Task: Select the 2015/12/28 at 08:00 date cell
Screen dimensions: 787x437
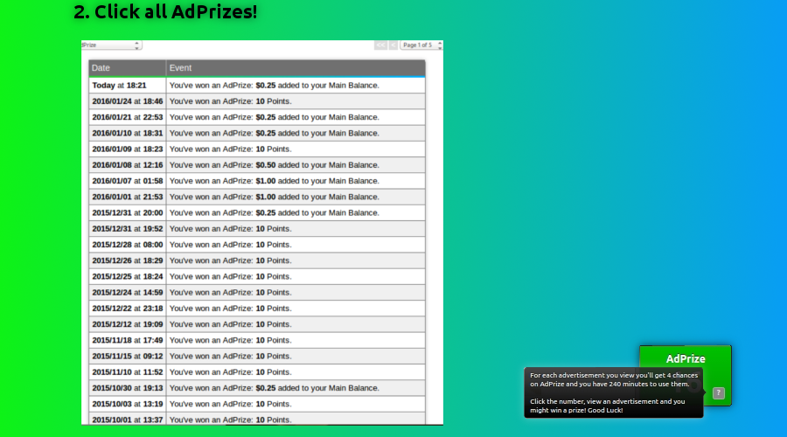Action: pyautogui.click(x=128, y=245)
